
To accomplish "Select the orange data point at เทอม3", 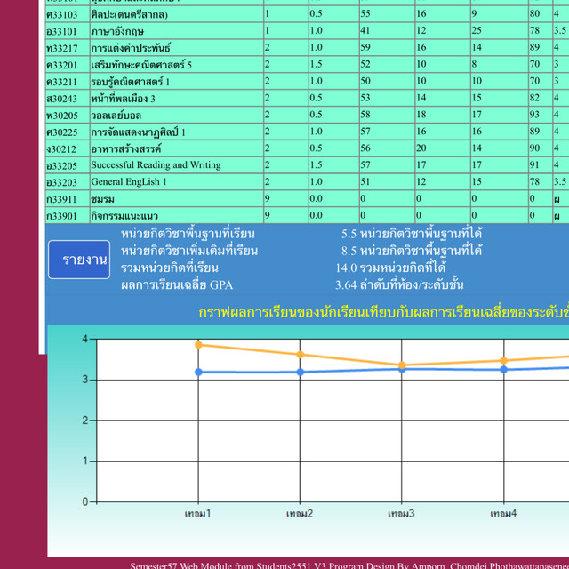I will (402, 365).
